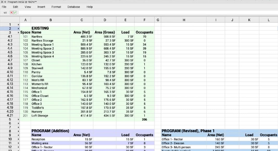Collapse database row 3 with its arrow
278x151 pixels.
[x=18, y=33]
